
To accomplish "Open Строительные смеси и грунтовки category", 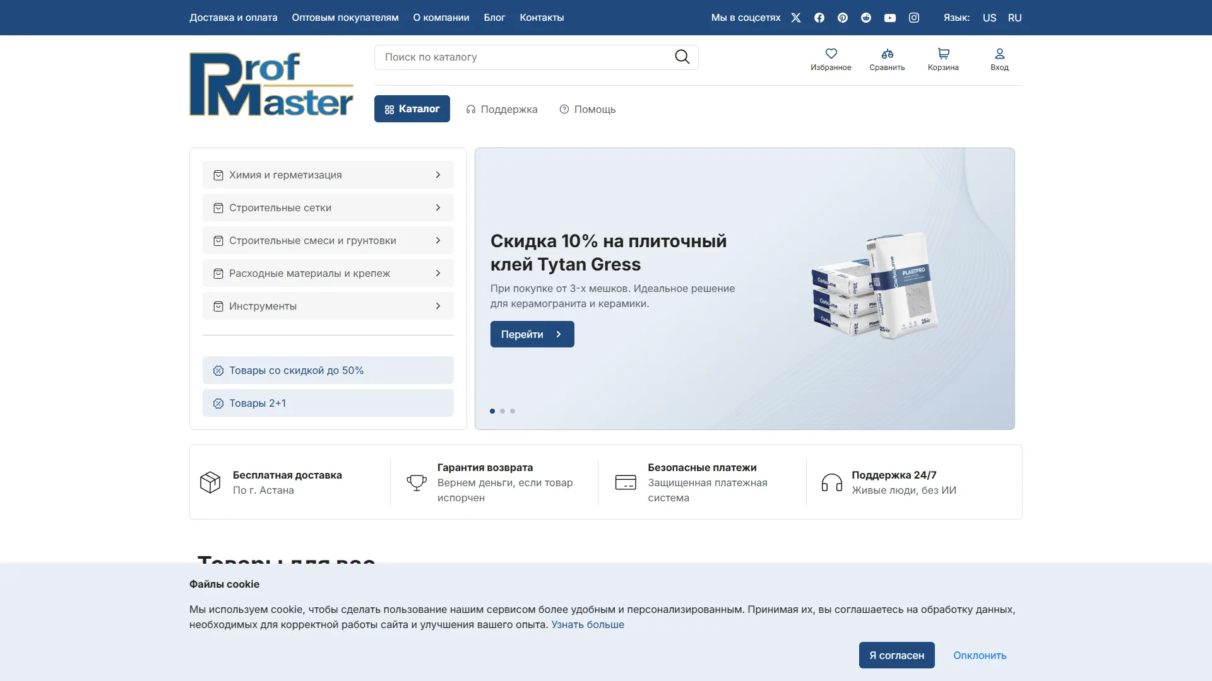I will point(328,240).
